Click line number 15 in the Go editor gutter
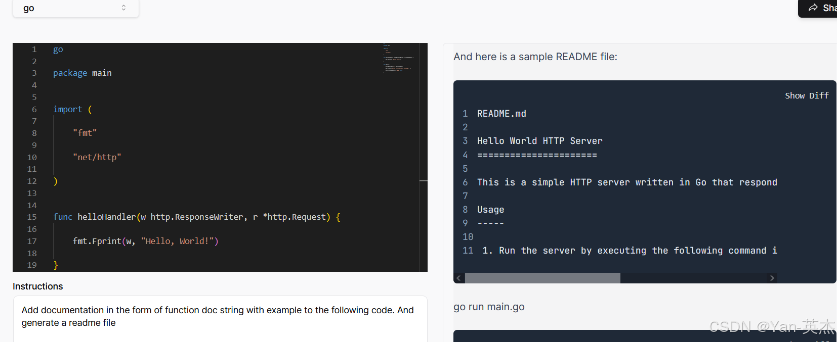This screenshot has height=342, width=837. [32, 217]
